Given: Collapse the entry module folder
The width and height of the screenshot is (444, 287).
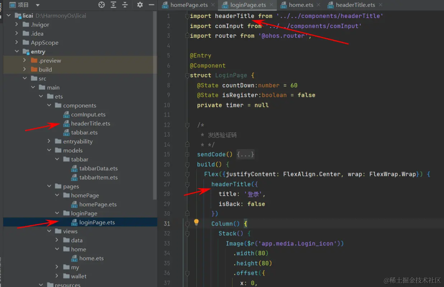Looking at the screenshot, I should pyautogui.click(x=17, y=52).
